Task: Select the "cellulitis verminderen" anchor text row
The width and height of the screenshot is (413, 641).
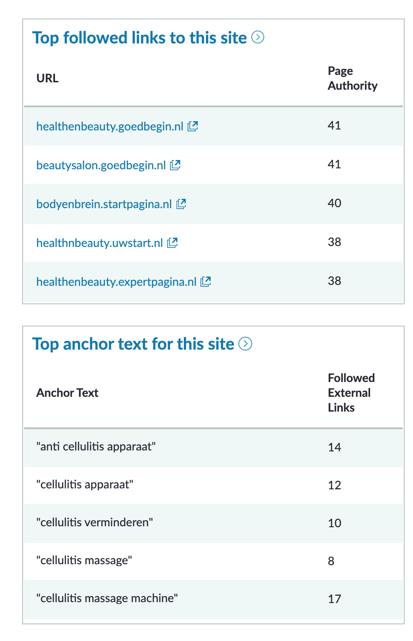Action: pyautogui.click(x=213, y=523)
